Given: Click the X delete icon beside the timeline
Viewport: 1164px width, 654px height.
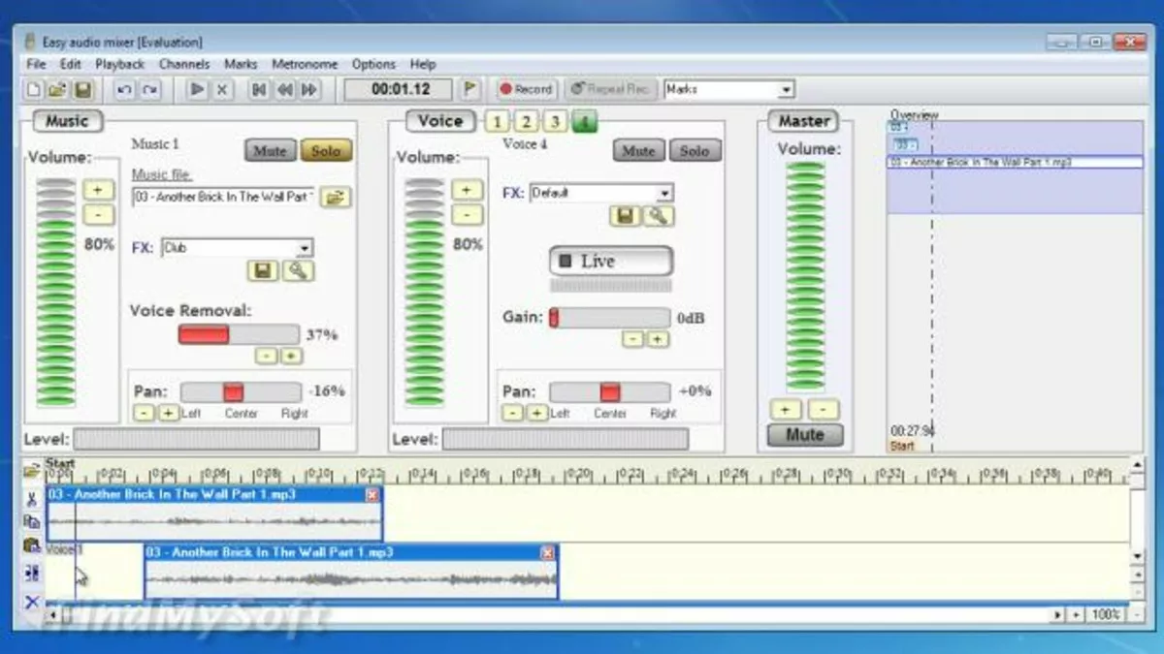Looking at the screenshot, I should 32,602.
